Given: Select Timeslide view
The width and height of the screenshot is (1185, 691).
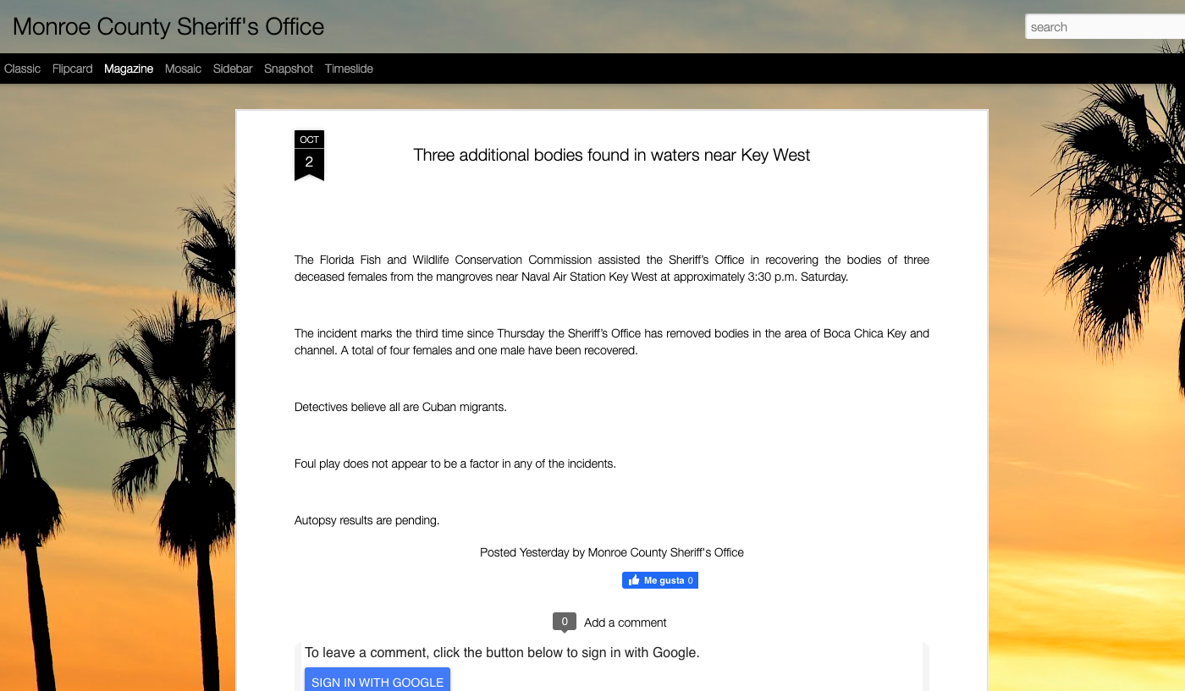Looking at the screenshot, I should tap(349, 69).
